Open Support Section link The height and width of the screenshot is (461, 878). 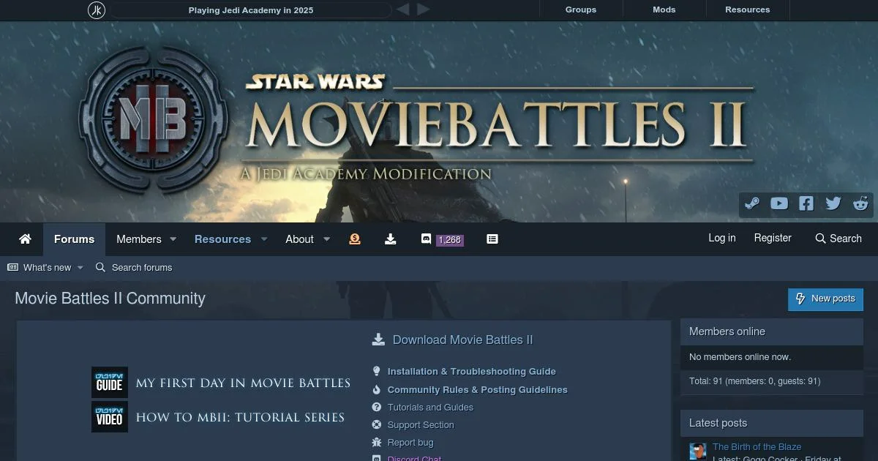coord(421,425)
